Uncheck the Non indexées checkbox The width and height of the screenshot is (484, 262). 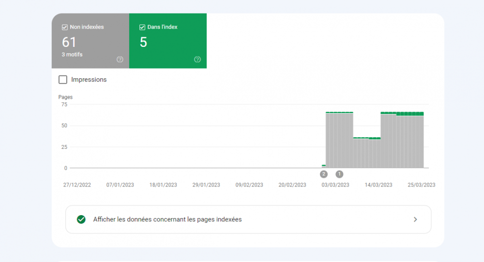64,27
